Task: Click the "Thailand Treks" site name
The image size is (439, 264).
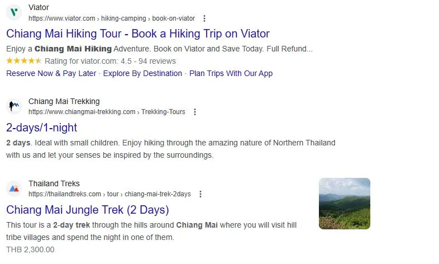Action: (54, 183)
